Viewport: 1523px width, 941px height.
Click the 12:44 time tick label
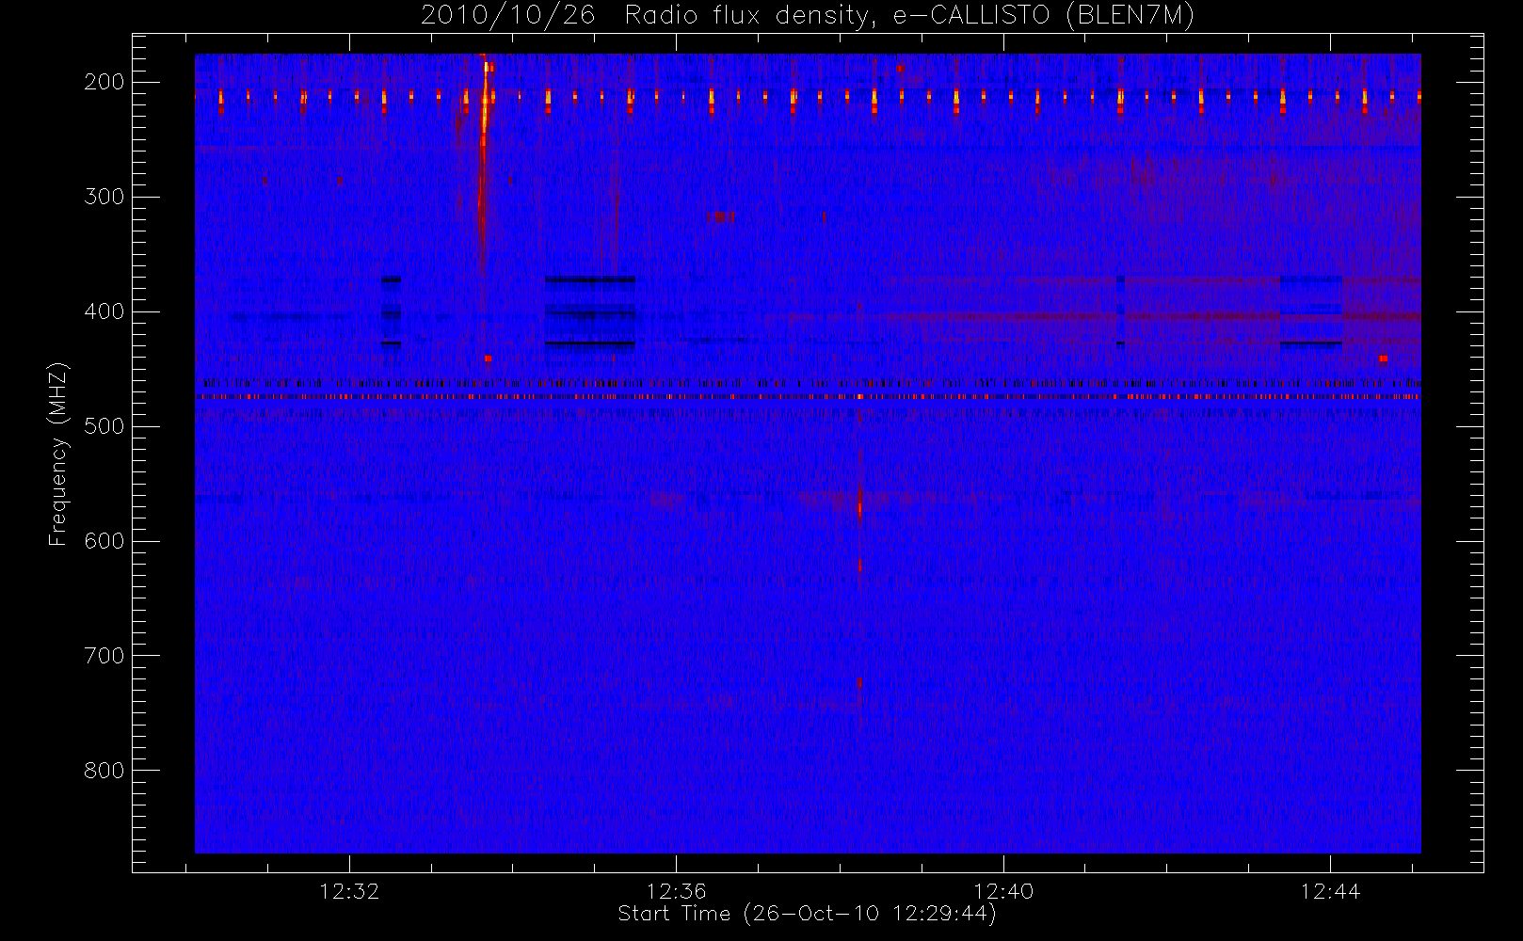(x=1330, y=891)
